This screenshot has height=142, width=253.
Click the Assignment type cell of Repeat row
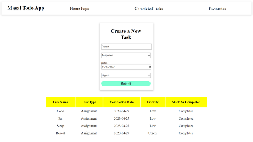89,133
